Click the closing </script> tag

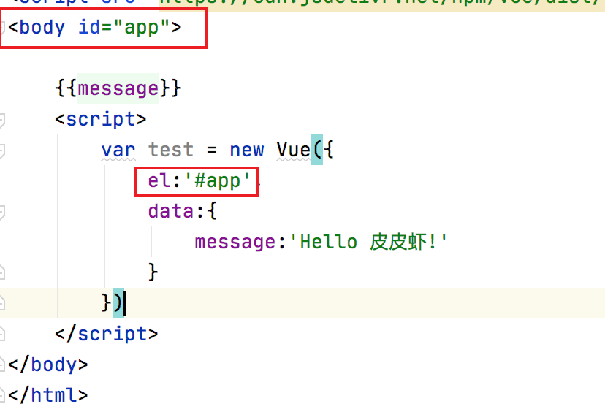pyautogui.click(x=107, y=334)
